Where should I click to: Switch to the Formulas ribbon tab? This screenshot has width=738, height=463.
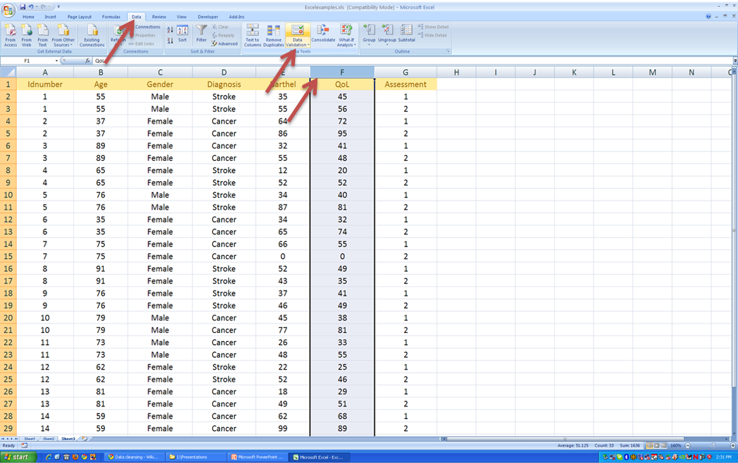click(111, 17)
